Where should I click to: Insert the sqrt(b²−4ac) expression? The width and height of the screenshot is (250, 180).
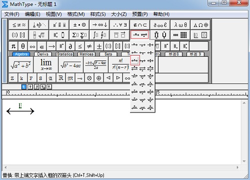71,65
